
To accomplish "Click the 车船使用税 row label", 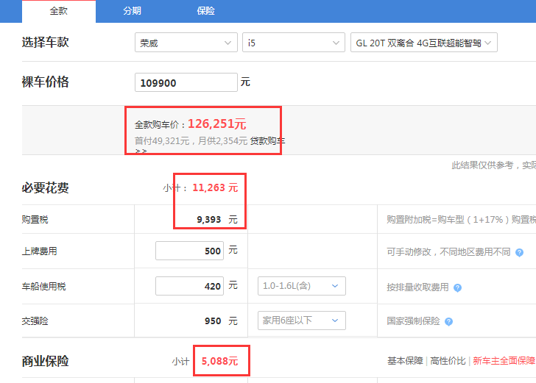I will pos(43,287).
